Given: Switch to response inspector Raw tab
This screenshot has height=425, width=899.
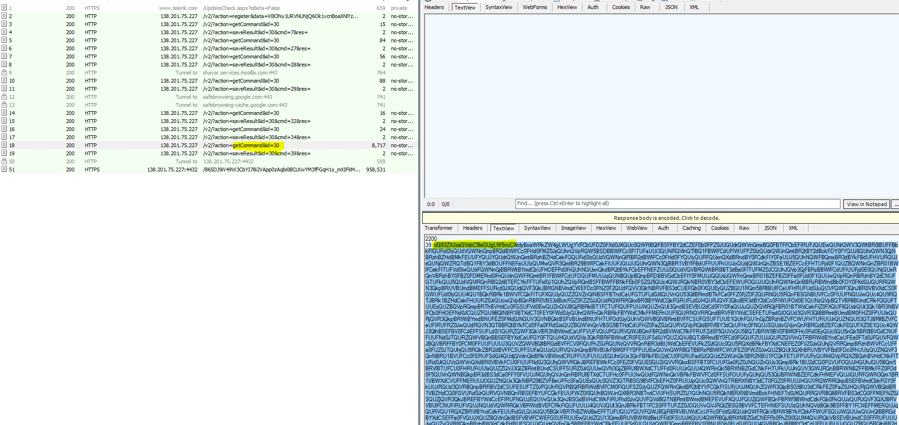Looking at the screenshot, I should pos(744,228).
